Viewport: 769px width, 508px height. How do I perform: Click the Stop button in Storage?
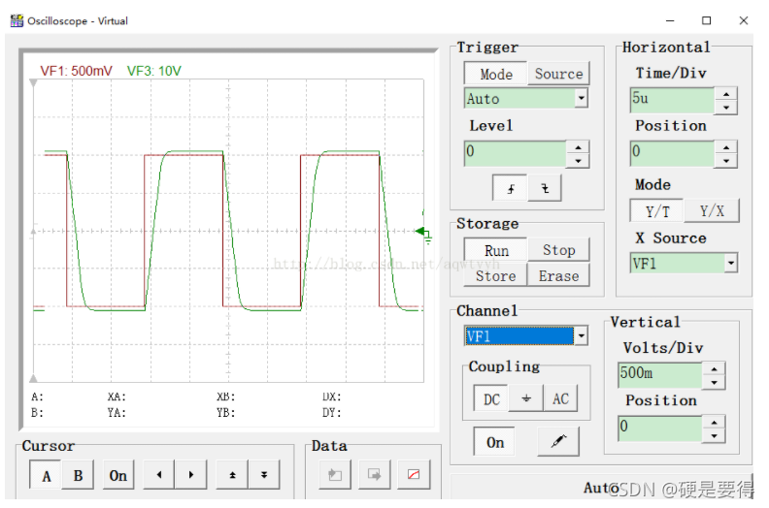558,250
